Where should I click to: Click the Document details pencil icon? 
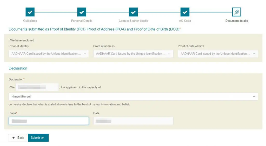pyautogui.click(x=236, y=12)
